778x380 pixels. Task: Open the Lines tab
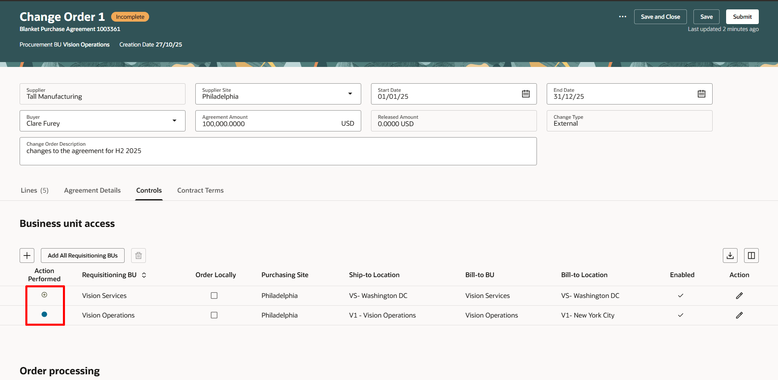pos(34,190)
